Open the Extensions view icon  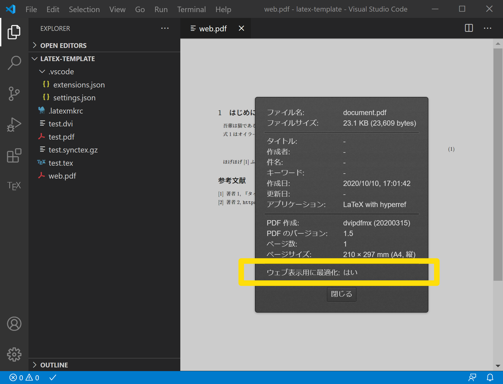point(14,155)
